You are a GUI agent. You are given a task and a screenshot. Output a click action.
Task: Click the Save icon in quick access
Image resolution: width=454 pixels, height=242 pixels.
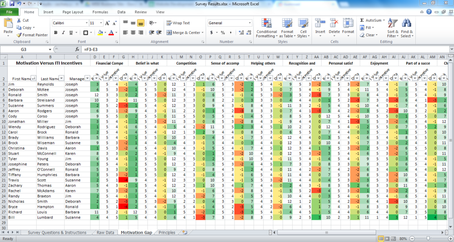12,4
